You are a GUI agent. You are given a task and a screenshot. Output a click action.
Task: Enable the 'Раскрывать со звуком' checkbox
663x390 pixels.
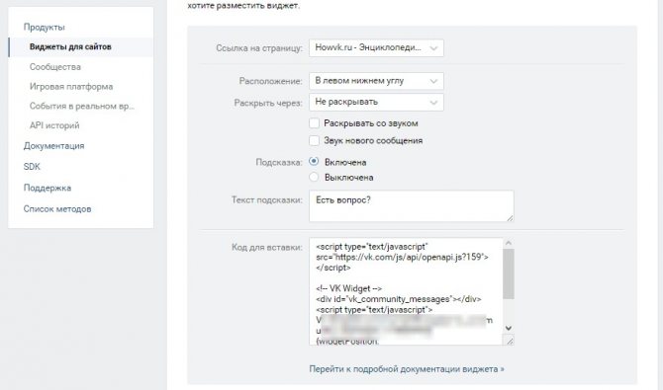[314, 123]
